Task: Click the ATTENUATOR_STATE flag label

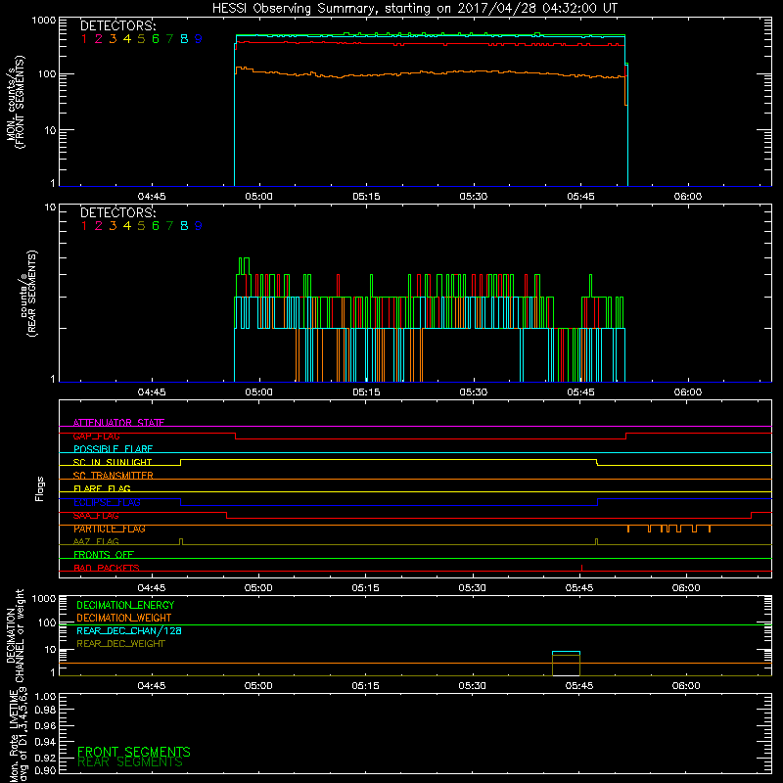Action: [x=118, y=423]
